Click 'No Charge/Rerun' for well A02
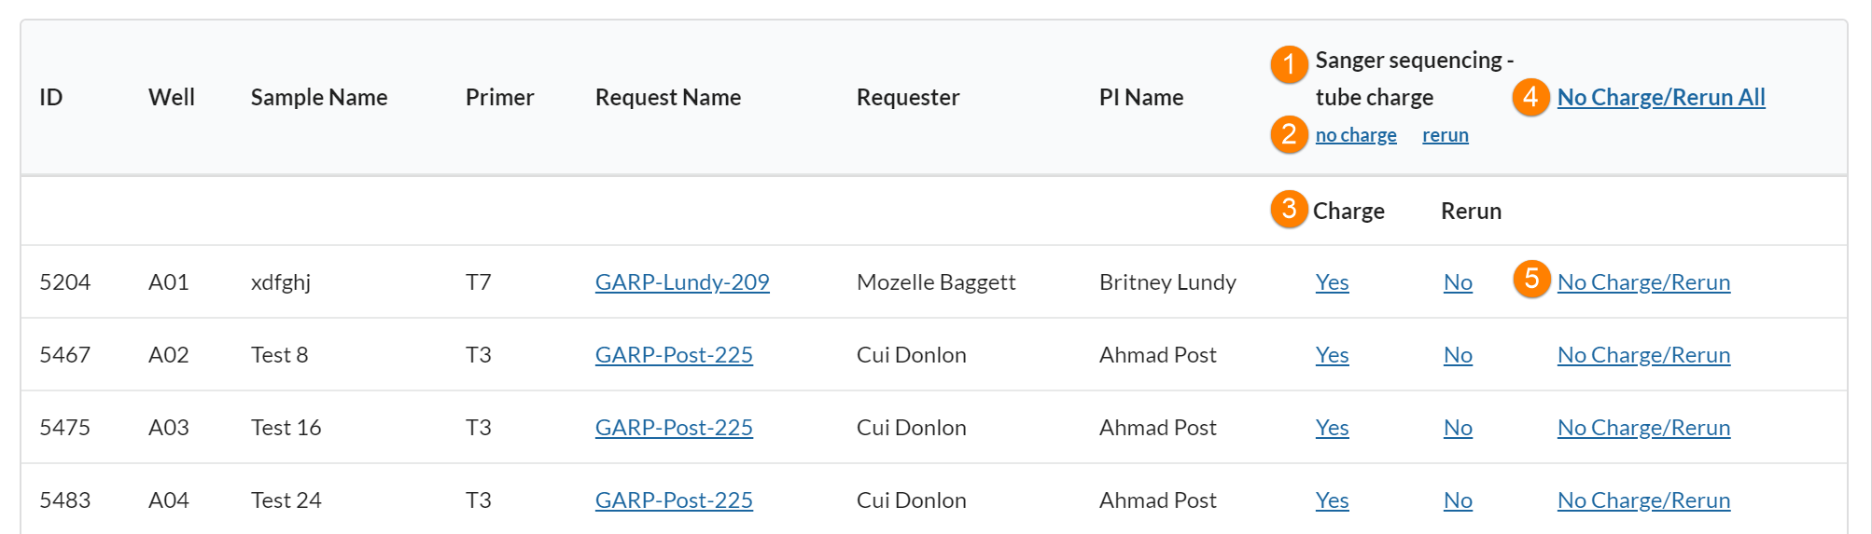1872x534 pixels. [x=1643, y=354]
